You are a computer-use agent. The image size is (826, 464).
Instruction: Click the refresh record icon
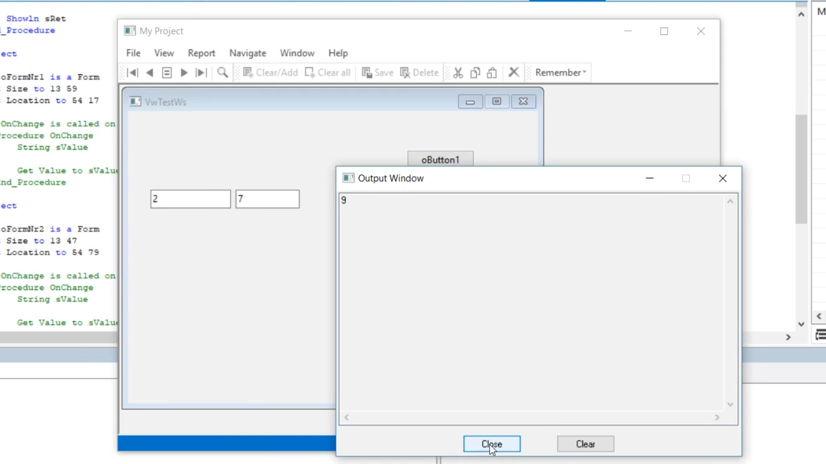(x=167, y=73)
